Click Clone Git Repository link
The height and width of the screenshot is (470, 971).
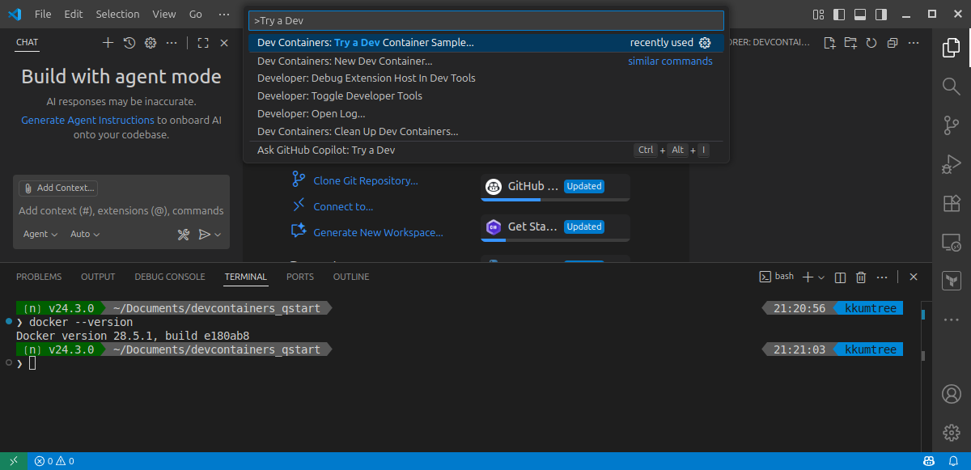[x=366, y=180]
